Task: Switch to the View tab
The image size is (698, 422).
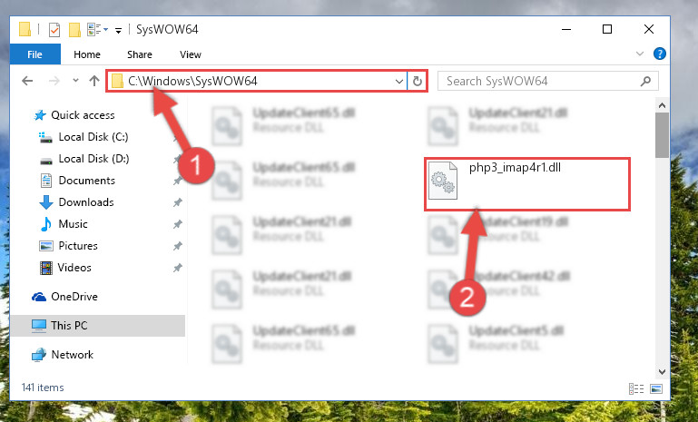Action: click(191, 54)
